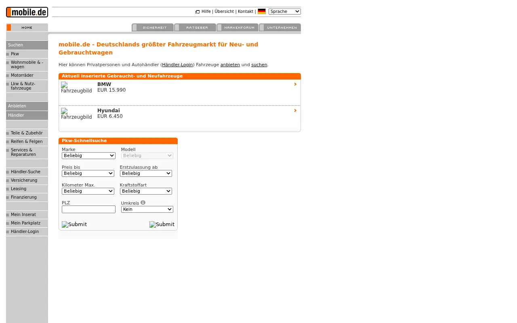Viewport: 517px width, 323px height.
Task: Click the Umkreis info icon
Action: (x=143, y=203)
